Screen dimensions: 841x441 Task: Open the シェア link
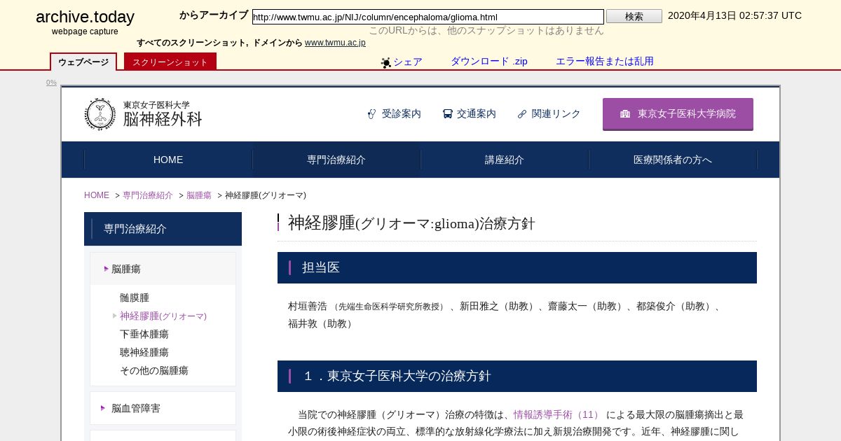tap(408, 62)
